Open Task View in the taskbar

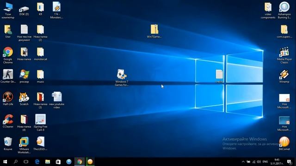click(26, 162)
